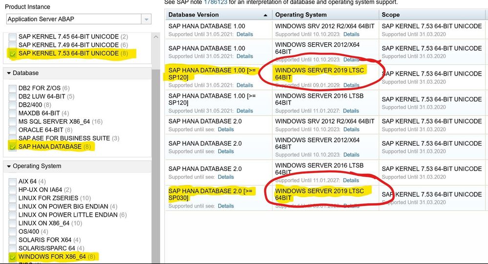Check the ORACLE 64-BIT database box
Image resolution: width=488 pixels, height=264 pixels.
tap(12, 130)
